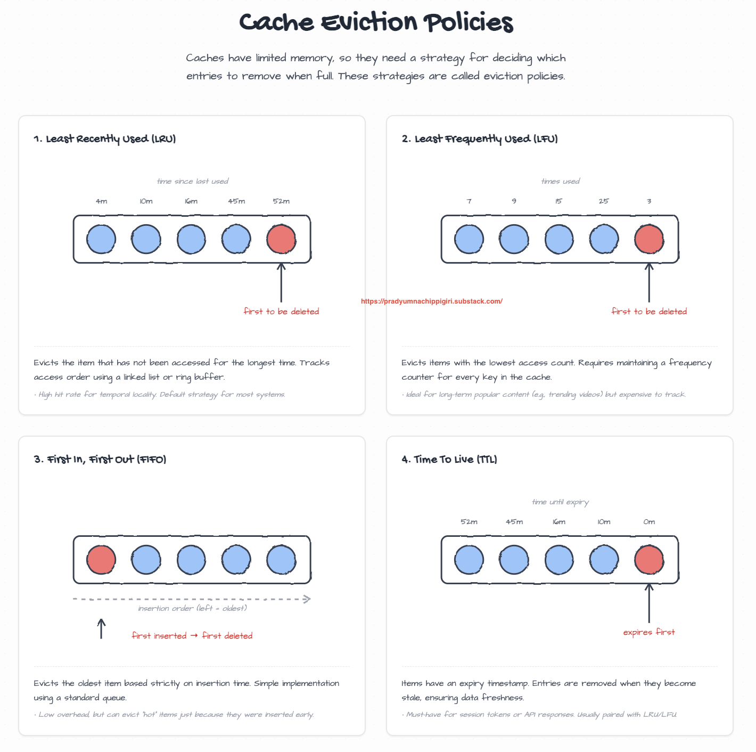Click the blue circle with 25 uses
This screenshot has height=752, width=756.
[x=604, y=239]
